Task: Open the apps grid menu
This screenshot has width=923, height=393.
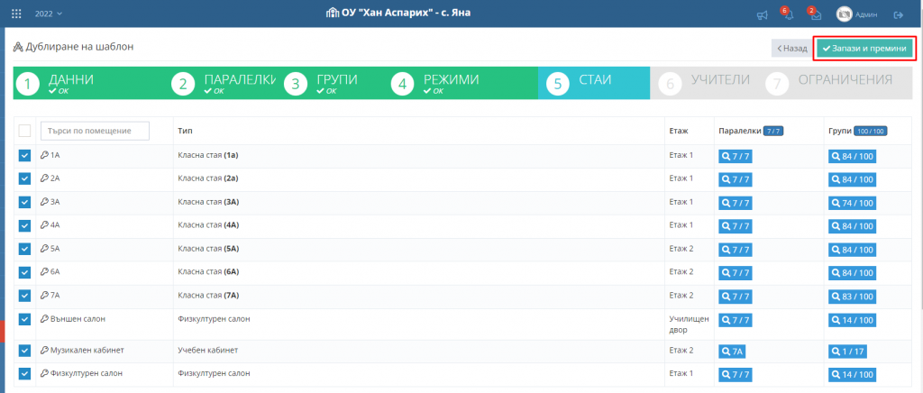Action: [16, 14]
